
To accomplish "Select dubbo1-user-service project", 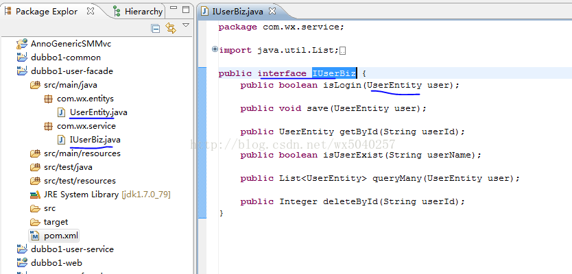I will pos(72,249).
